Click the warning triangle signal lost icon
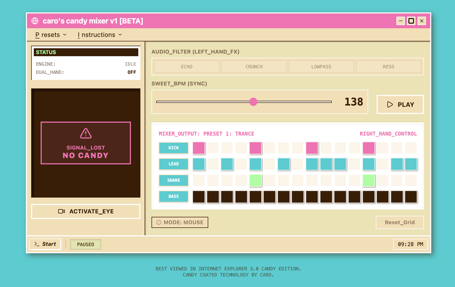Viewport: 455px width, 287px height. 86,133
